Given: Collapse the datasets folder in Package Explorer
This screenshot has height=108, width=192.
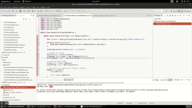Looking at the screenshot, I should tap(2, 85).
